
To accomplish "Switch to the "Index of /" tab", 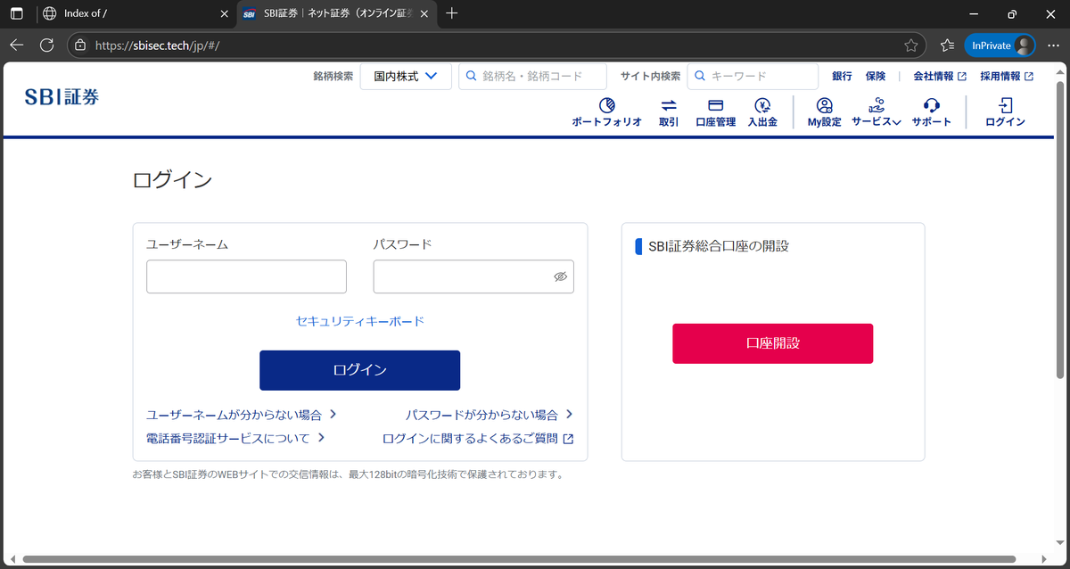I will 134,13.
